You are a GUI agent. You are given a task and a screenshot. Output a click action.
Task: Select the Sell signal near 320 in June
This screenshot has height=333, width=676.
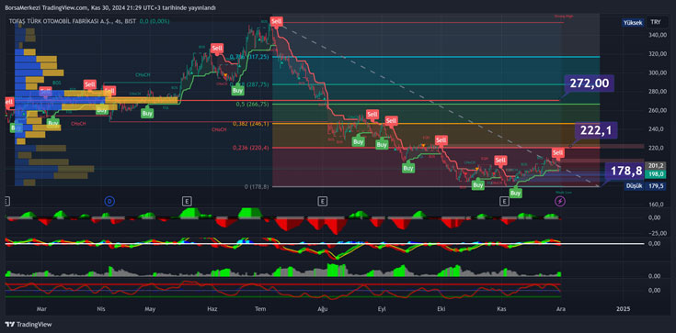[217, 49]
